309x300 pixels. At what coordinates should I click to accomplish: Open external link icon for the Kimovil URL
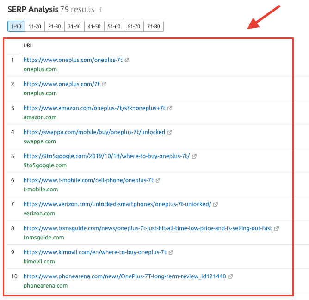tap(171, 252)
